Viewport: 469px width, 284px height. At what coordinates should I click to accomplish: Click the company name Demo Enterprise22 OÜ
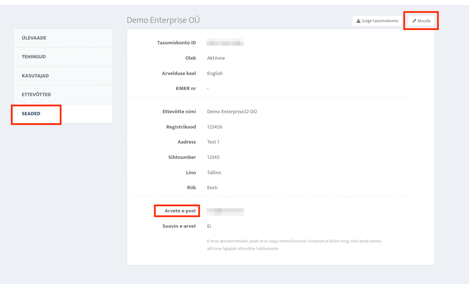232,111
